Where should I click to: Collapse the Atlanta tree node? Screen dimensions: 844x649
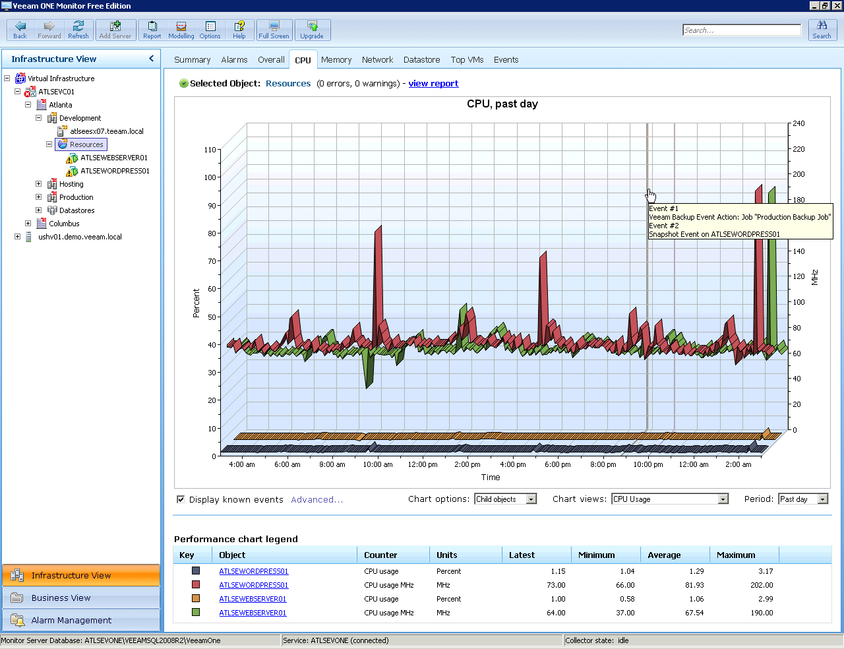28,105
